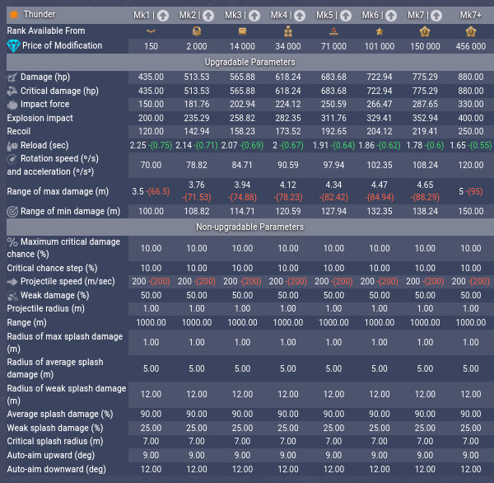Click the Upgradable Parameters section header
Screen dimensions: 494x483
pyautogui.click(x=249, y=62)
